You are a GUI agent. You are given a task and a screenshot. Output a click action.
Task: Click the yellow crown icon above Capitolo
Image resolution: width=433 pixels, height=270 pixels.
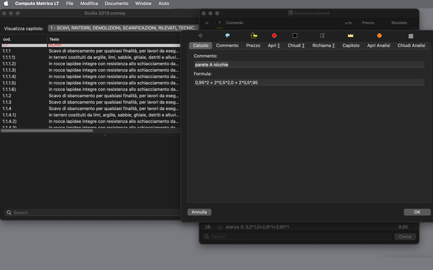click(x=351, y=35)
